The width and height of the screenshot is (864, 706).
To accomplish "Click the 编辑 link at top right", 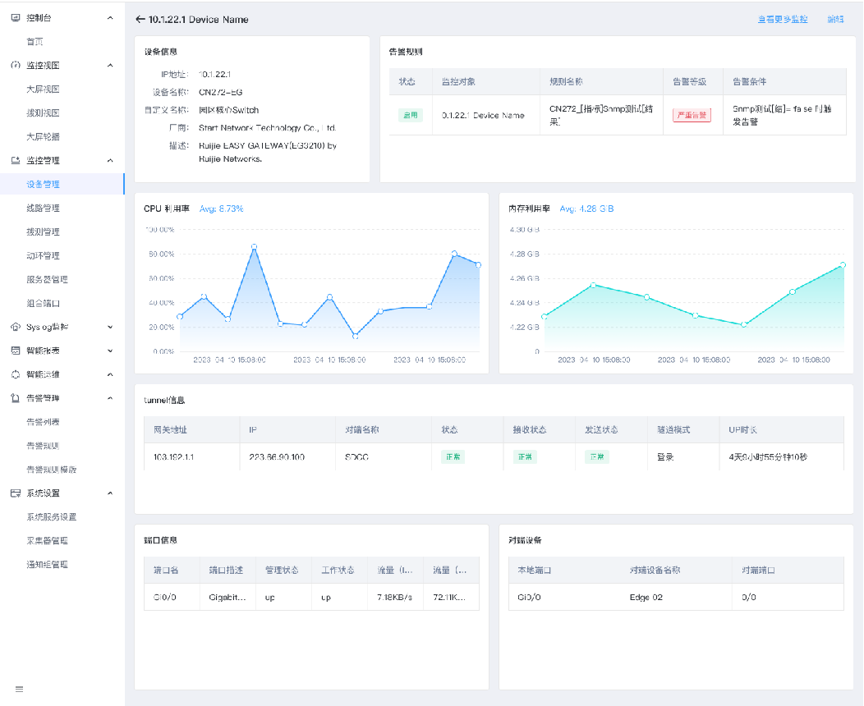I will tap(835, 19).
